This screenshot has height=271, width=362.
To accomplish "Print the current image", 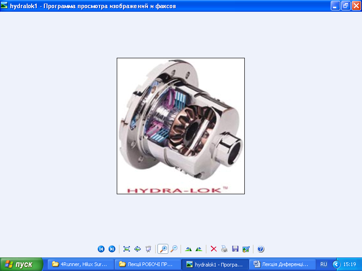I will click(224, 249).
